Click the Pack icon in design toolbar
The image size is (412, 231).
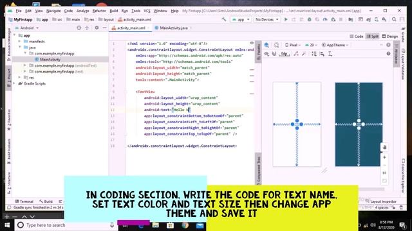(x=314, y=54)
